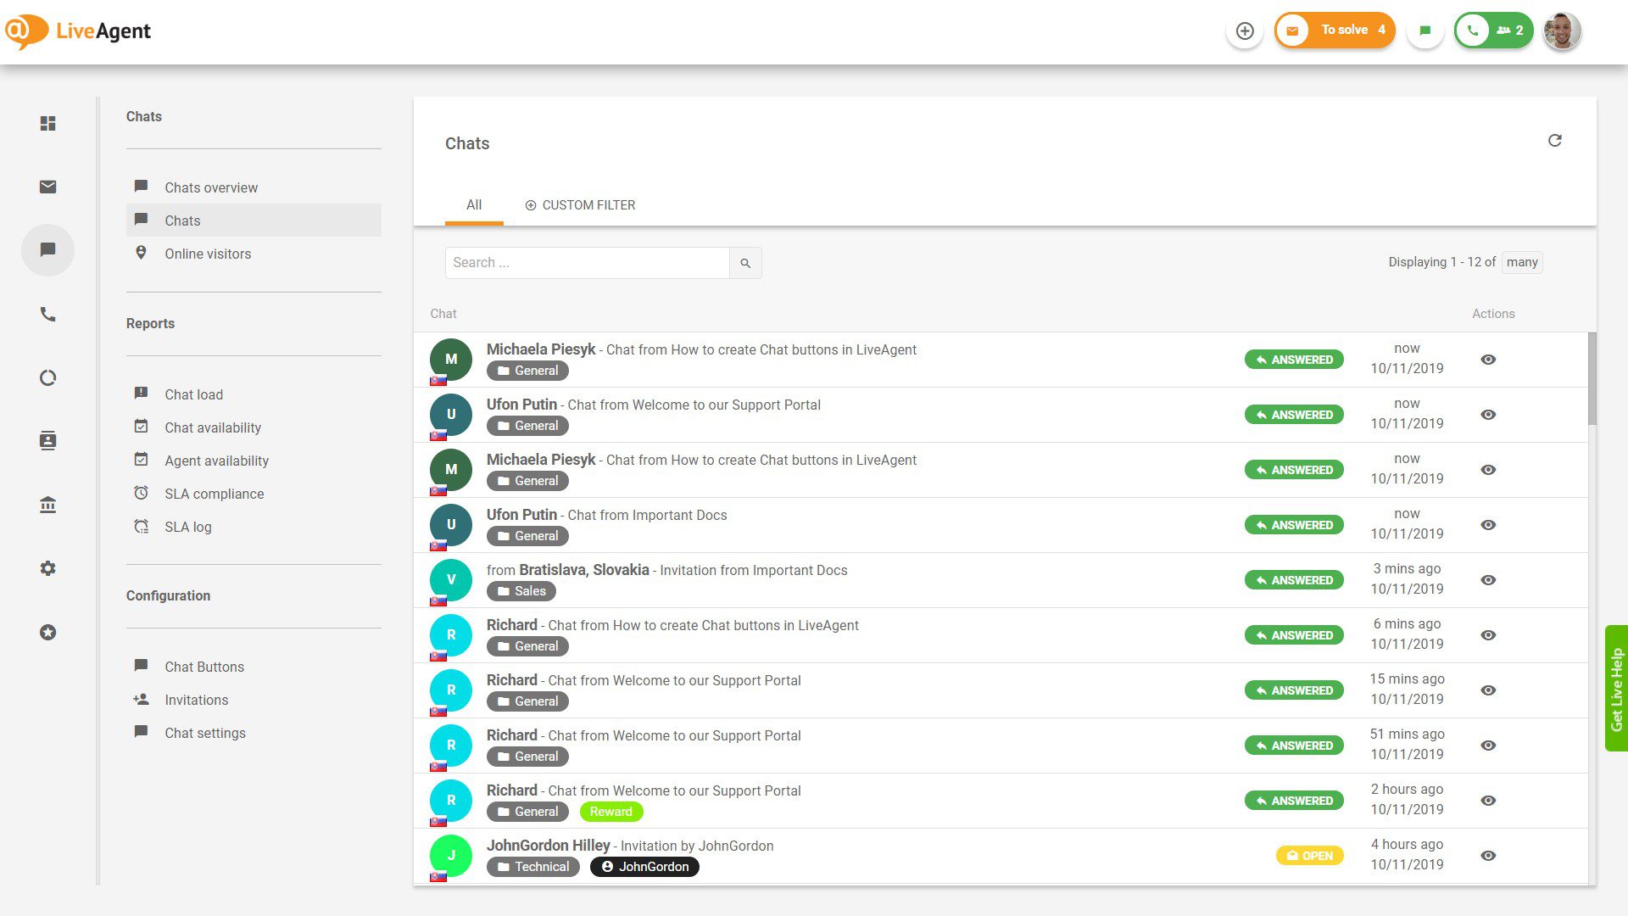Image resolution: width=1628 pixels, height=916 pixels.
Task: Open the 'many' results count selector
Action: 1522,262
